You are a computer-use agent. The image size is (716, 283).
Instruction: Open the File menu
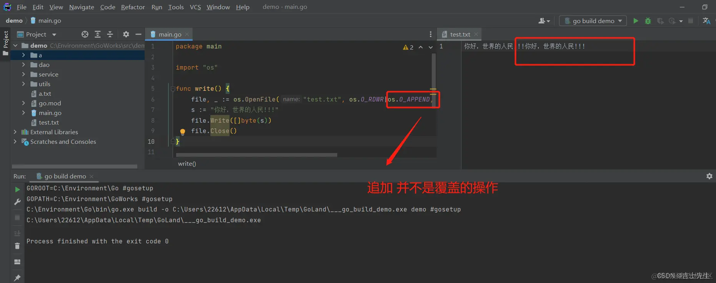point(22,7)
